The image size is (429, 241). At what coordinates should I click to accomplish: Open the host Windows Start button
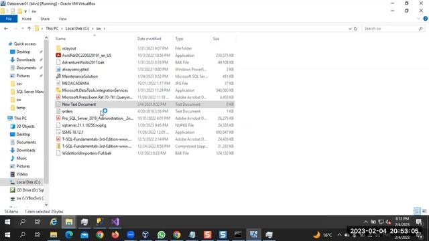(7, 235)
